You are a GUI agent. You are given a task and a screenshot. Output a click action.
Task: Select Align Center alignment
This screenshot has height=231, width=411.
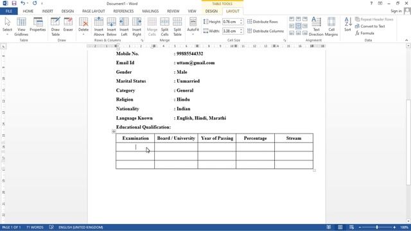click(x=298, y=26)
